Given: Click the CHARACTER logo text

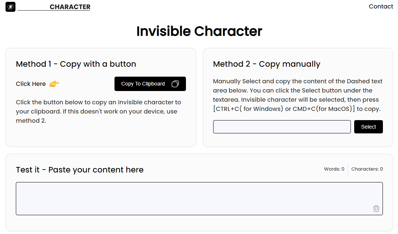Looking at the screenshot, I should coord(70,7).
